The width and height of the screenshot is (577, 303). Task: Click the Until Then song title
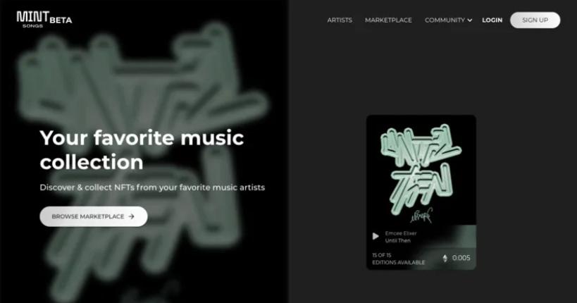(x=397, y=240)
